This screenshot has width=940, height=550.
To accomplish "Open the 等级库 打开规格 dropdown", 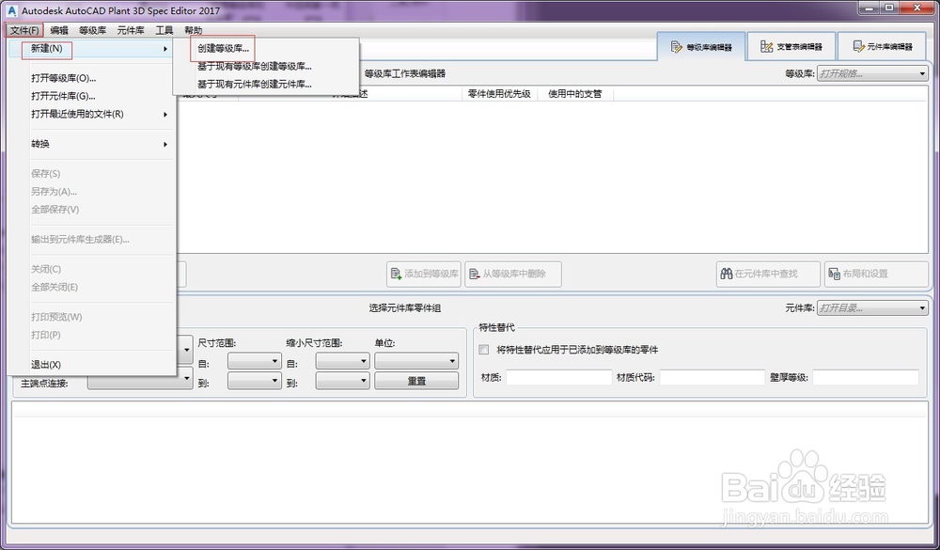I will click(x=872, y=73).
